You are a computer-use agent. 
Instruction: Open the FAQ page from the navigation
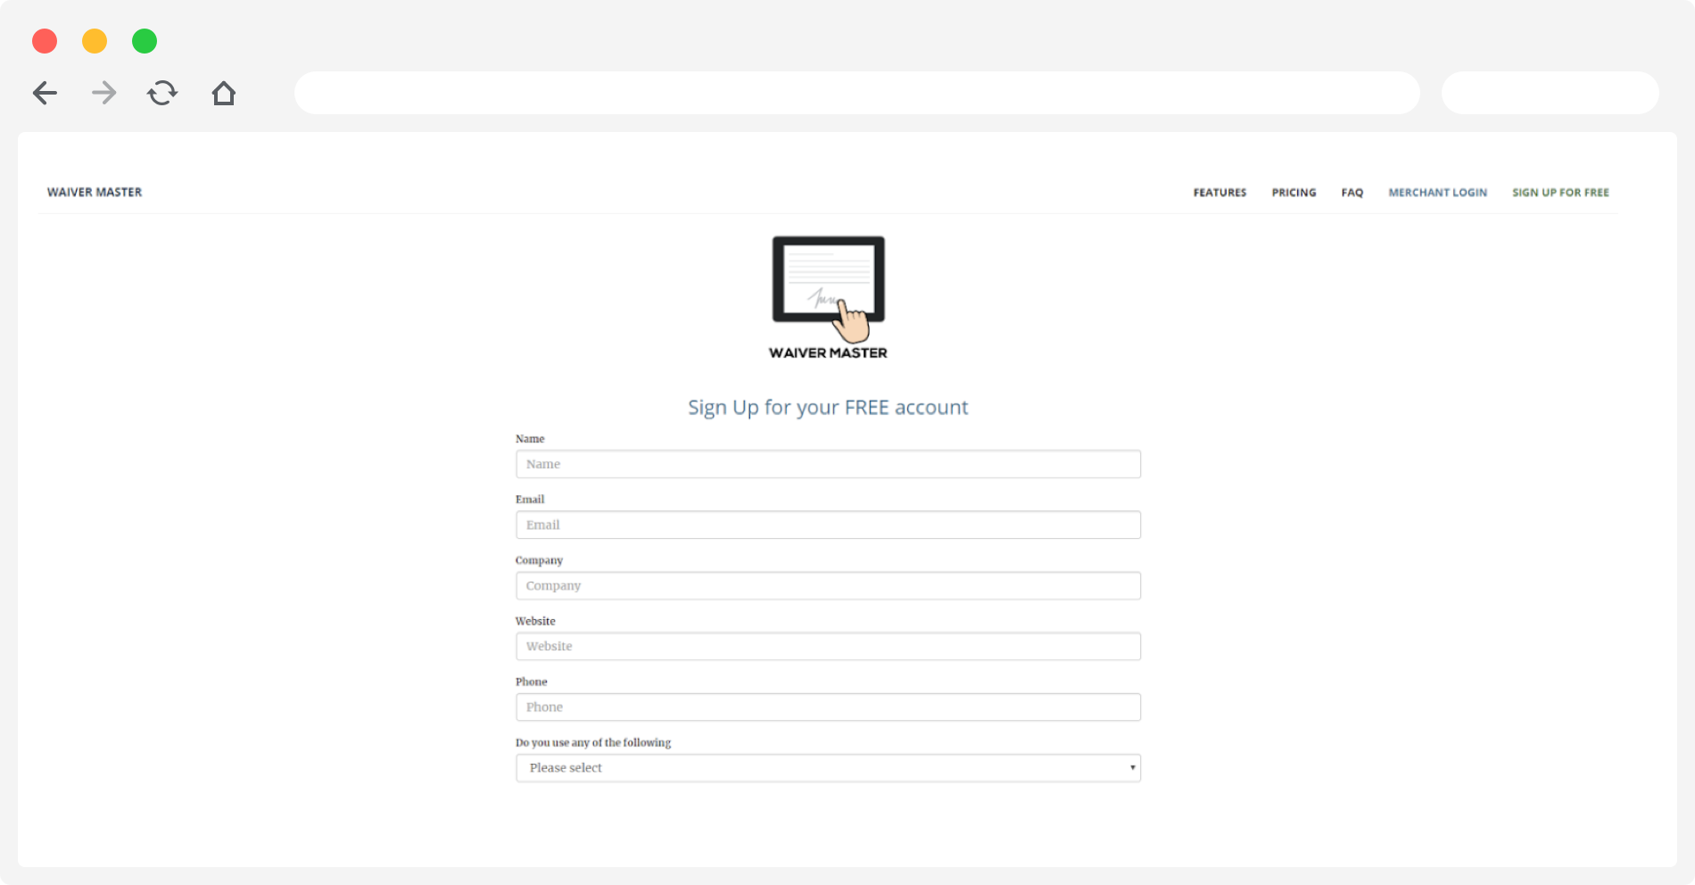(1352, 192)
